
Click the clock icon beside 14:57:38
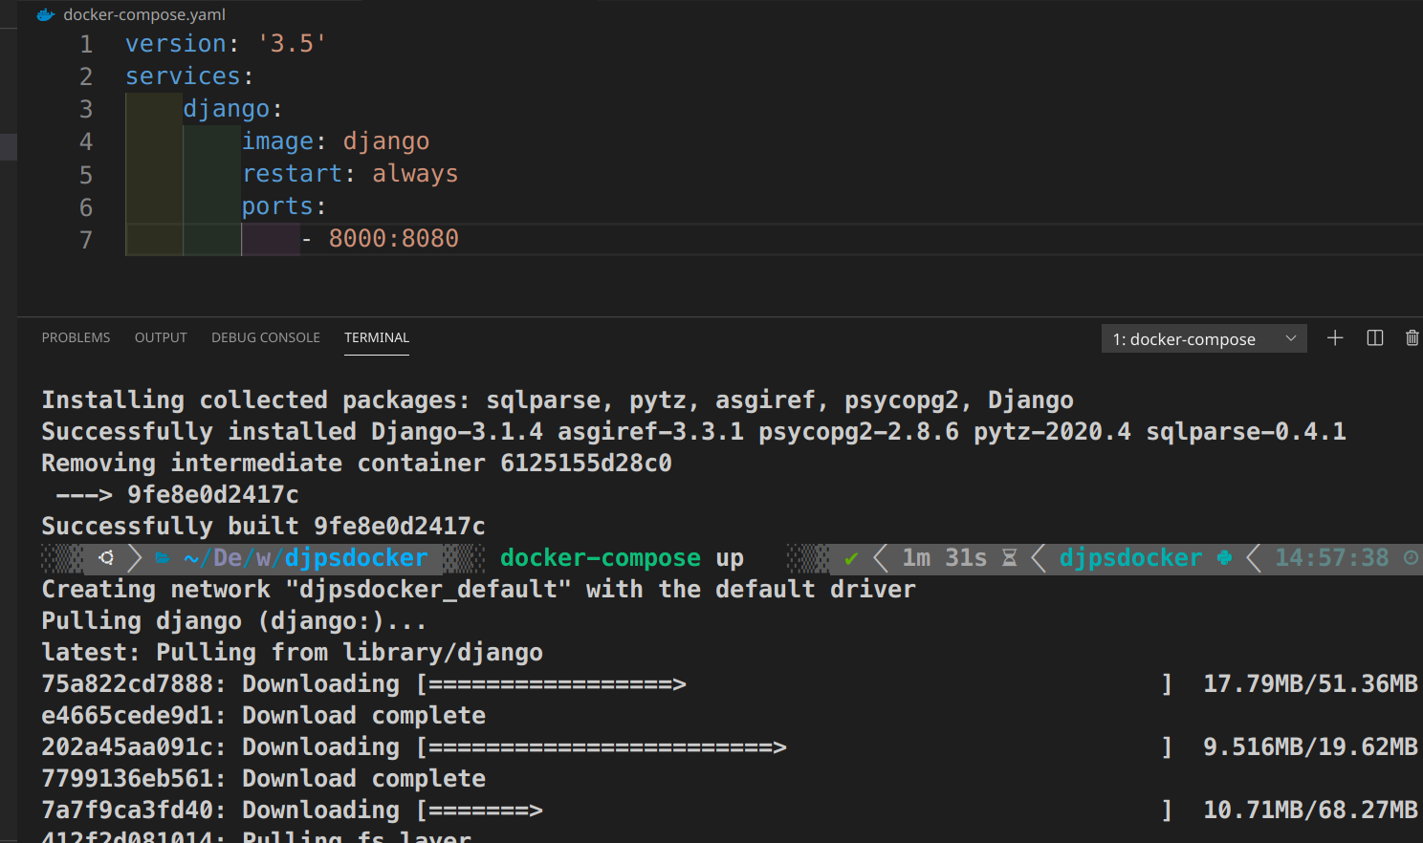click(x=1411, y=557)
